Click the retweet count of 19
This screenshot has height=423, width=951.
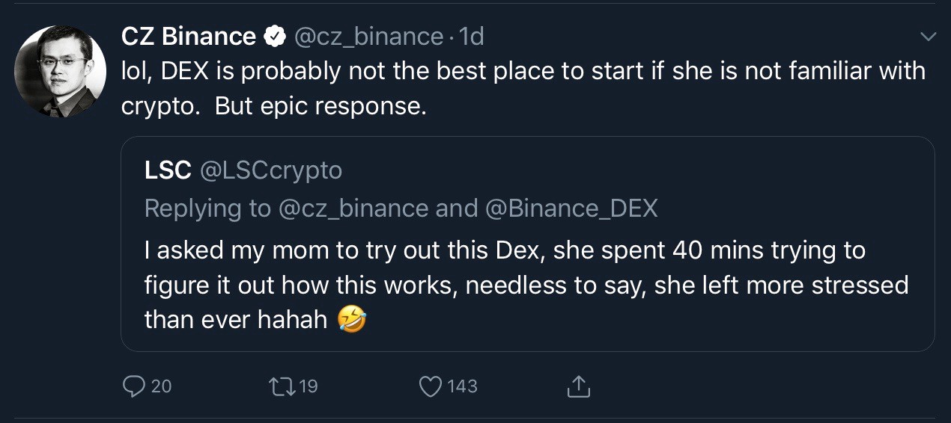[x=308, y=386]
